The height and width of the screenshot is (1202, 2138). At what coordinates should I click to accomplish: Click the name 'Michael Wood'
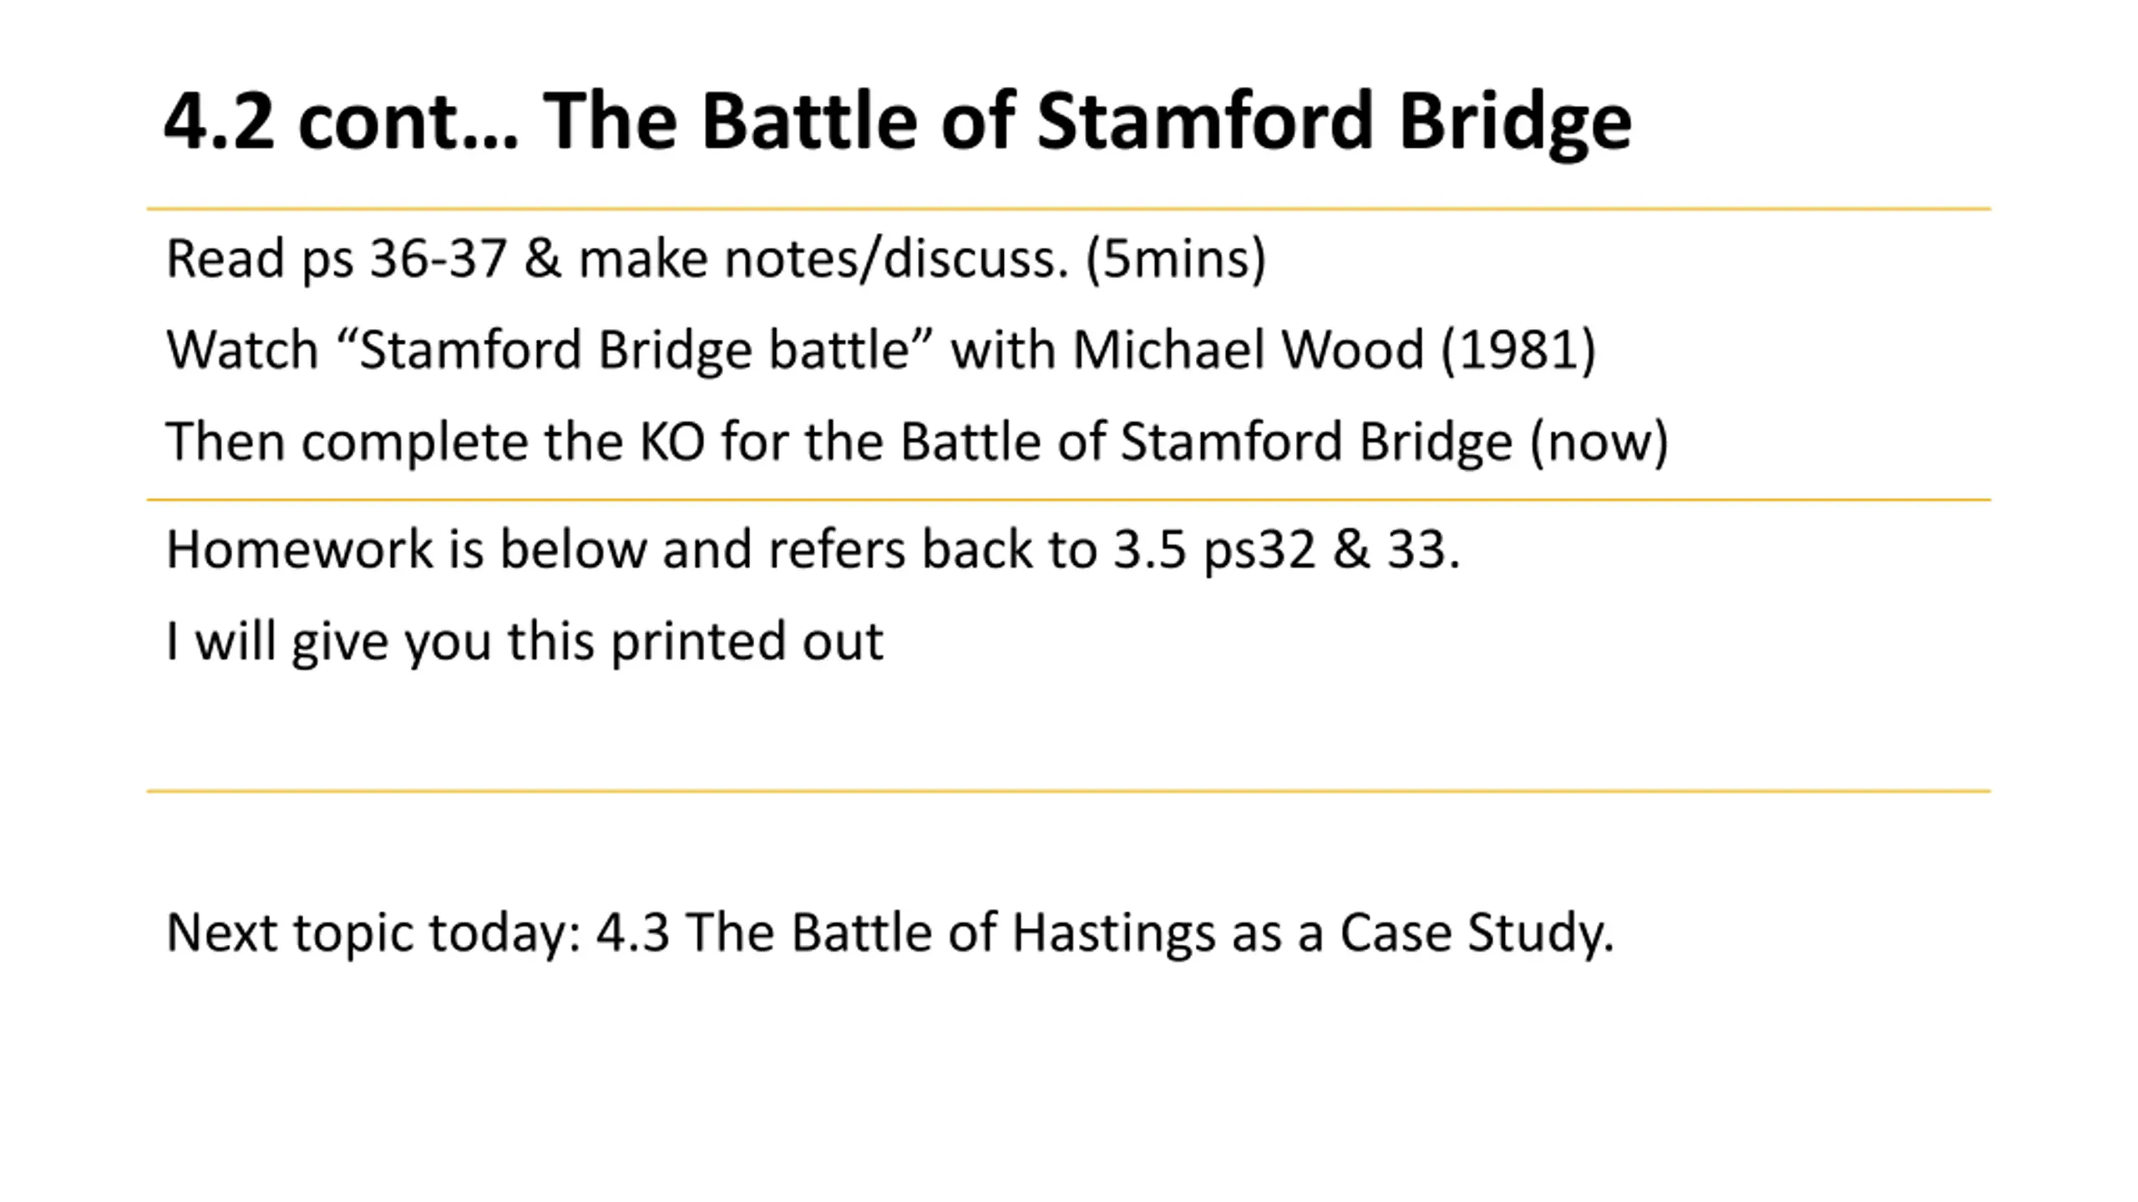click(x=1248, y=349)
